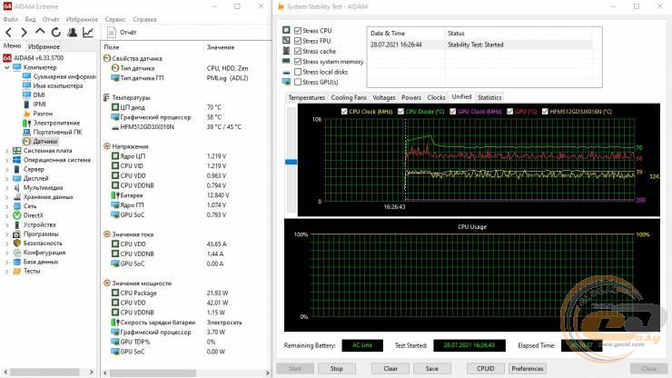Click the Back navigation arrow in AIDA64

(x=9, y=32)
